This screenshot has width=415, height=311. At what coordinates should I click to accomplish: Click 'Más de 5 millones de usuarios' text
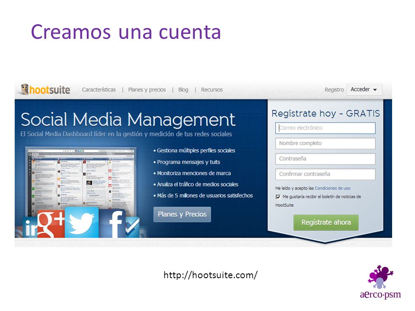(x=205, y=195)
